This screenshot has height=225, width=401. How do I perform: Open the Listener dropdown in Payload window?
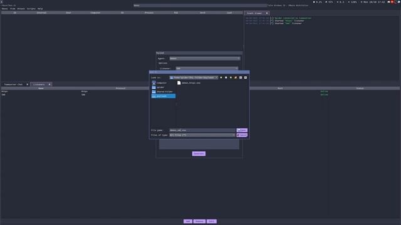pos(207,68)
